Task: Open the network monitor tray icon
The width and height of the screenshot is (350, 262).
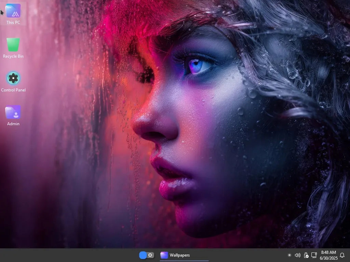Action: [x=314, y=255]
